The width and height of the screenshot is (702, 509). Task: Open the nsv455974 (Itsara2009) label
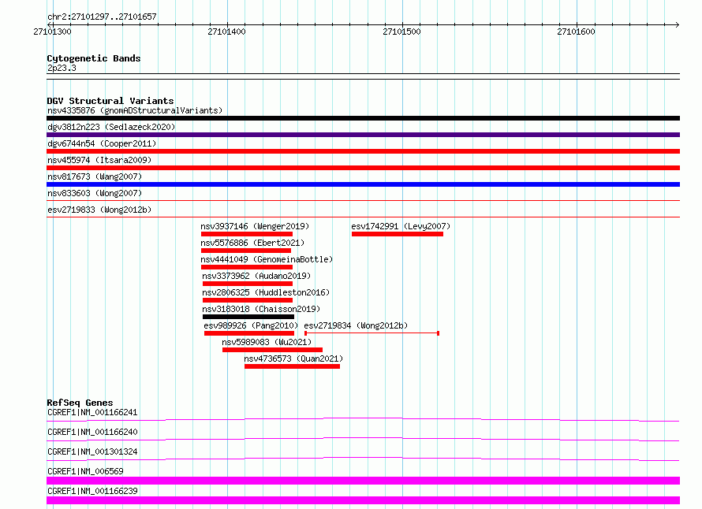coord(99,160)
